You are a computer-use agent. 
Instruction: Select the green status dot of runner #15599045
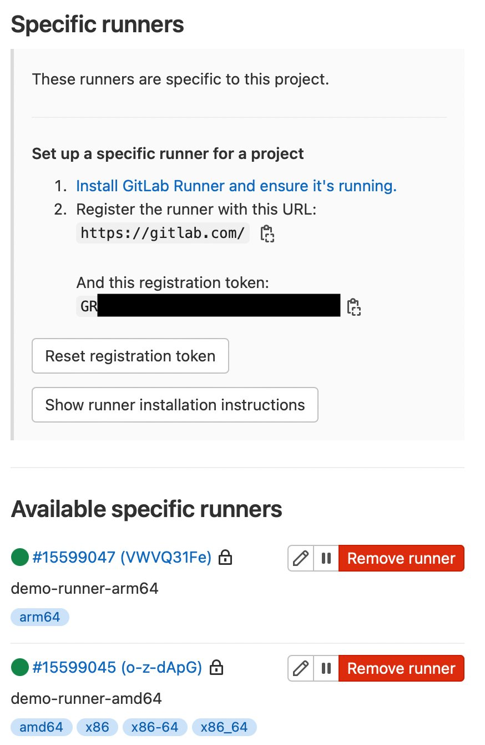[x=19, y=667]
